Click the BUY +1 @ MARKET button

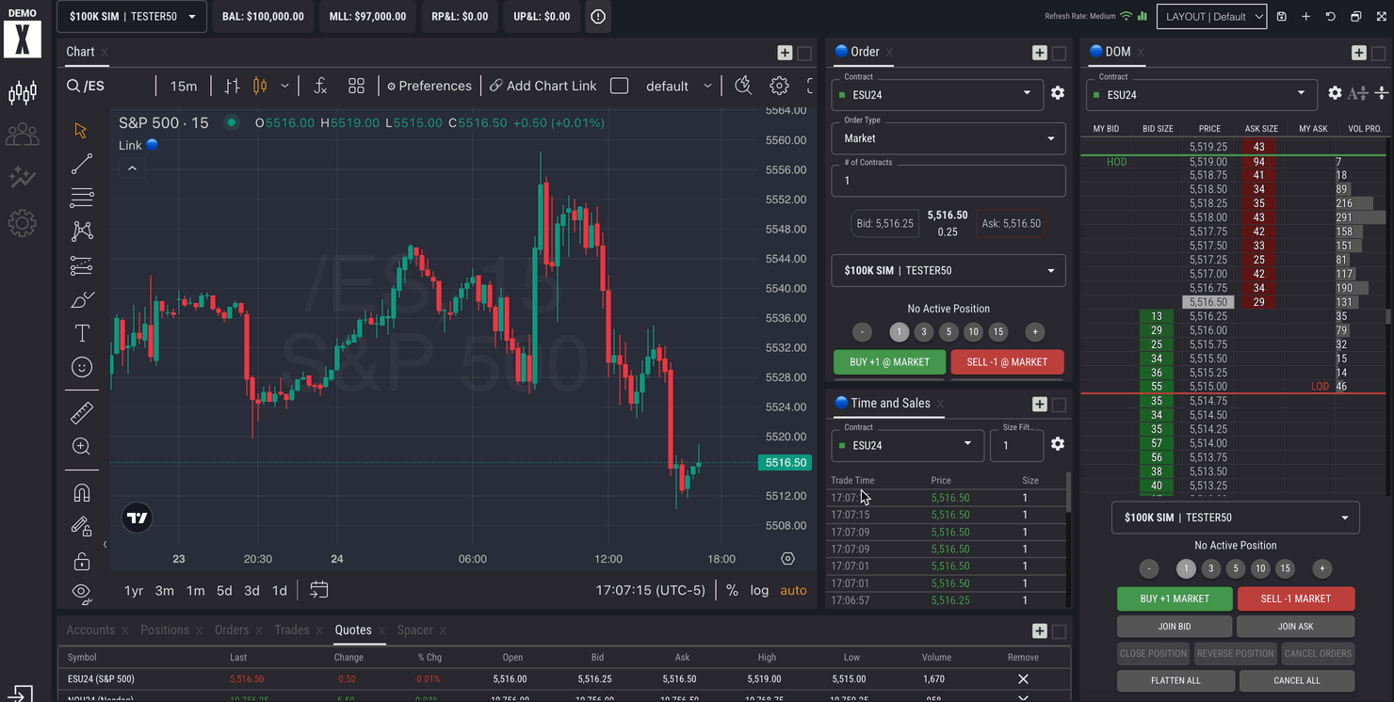889,361
